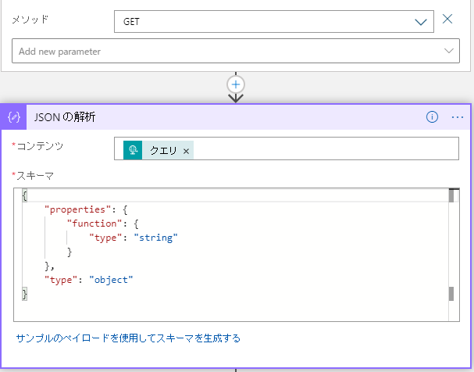Open the メソッド GET dropdown
This screenshot has height=372, width=474.
click(x=274, y=21)
